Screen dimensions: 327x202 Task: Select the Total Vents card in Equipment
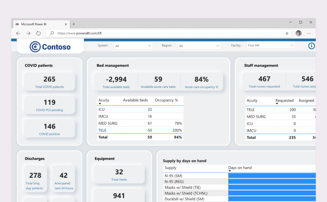point(119,174)
